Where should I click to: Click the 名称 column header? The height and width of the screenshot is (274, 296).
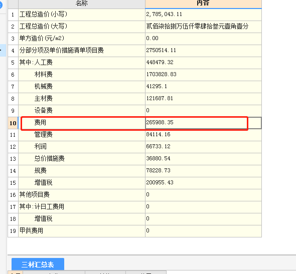(82, 4)
